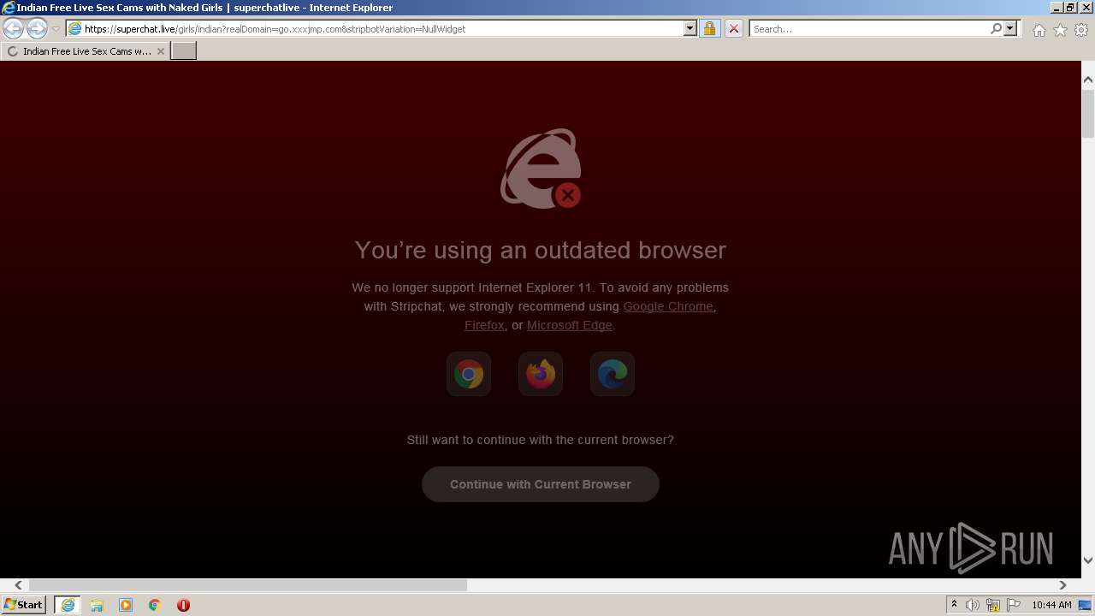Show hidden system tray icons
This screenshot has height=616, width=1095.
pyautogui.click(x=954, y=605)
